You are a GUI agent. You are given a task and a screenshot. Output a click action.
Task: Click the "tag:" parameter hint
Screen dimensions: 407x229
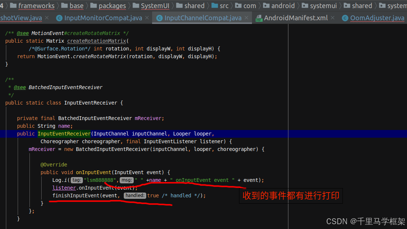coord(77,180)
